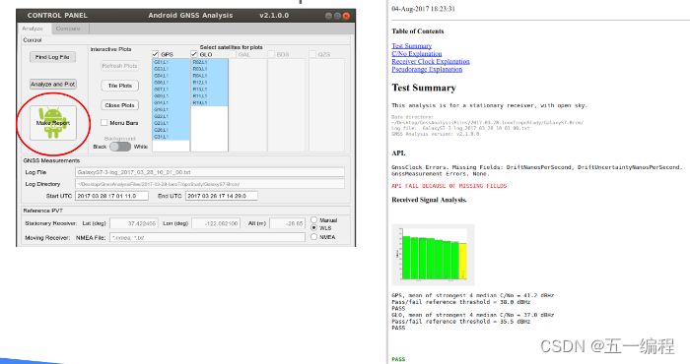The image size is (690, 364).
Task: Click the Lat (deg) field
Action: click(134, 223)
